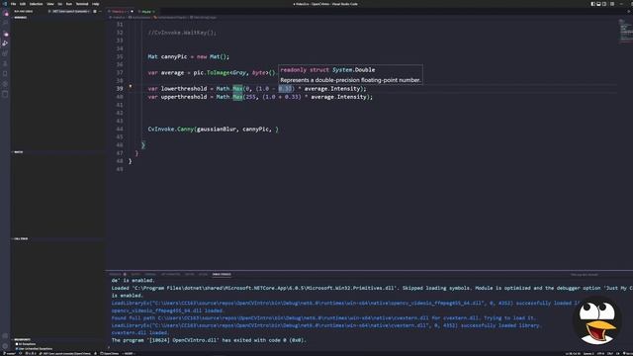Viewport: 633px width, 356px height.
Task: Open the Explorer view in activity bar
Action: (x=5, y=14)
